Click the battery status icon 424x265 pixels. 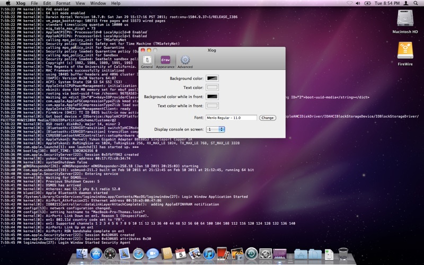[x=367, y=3]
